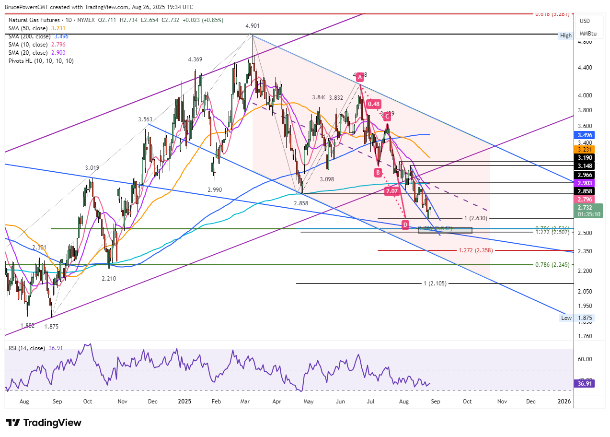Image resolution: width=610 pixels, height=437 pixels.
Task: Click the TradingView logo at the bottom
Action: click(44, 423)
